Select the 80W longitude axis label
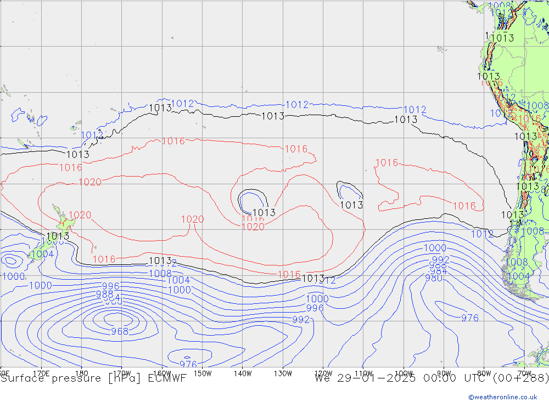The image size is (549, 402). click(484, 373)
